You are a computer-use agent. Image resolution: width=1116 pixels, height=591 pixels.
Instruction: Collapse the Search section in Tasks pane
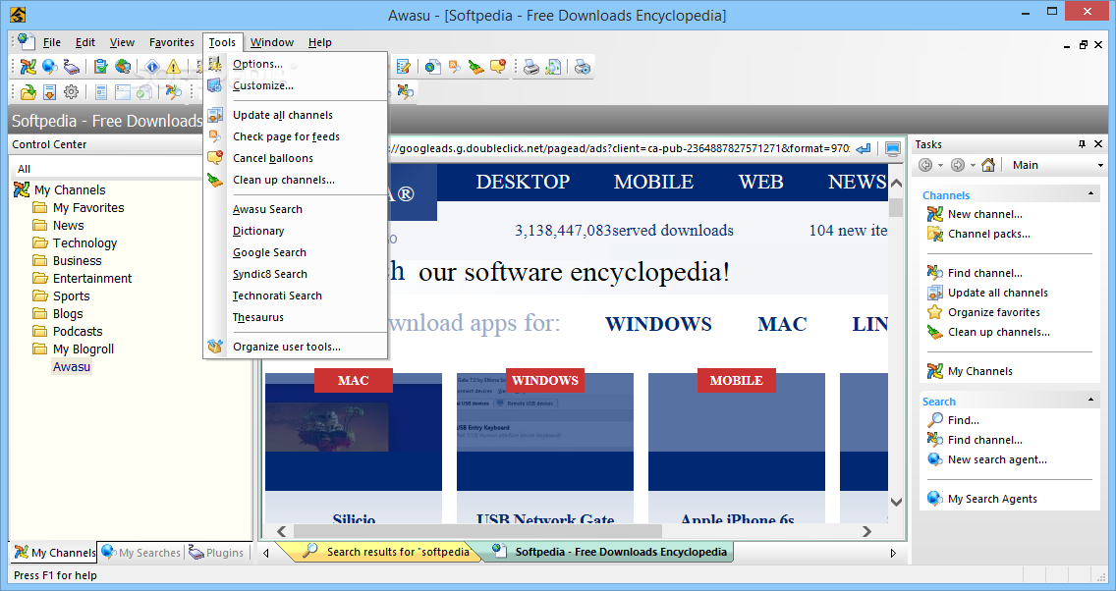(1090, 401)
